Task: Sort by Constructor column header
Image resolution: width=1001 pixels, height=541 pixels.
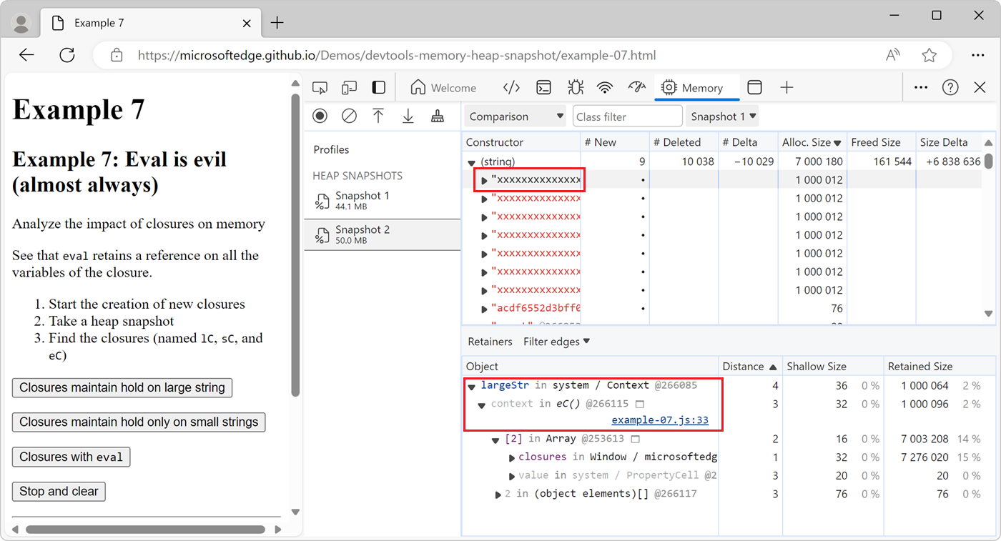Action: [521, 142]
